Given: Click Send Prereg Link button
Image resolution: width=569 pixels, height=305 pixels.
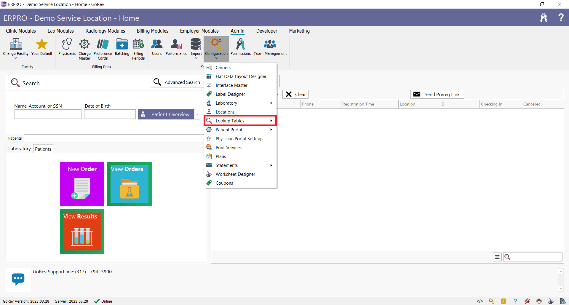Looking at the screenshot, I should (x=437, y=94).
